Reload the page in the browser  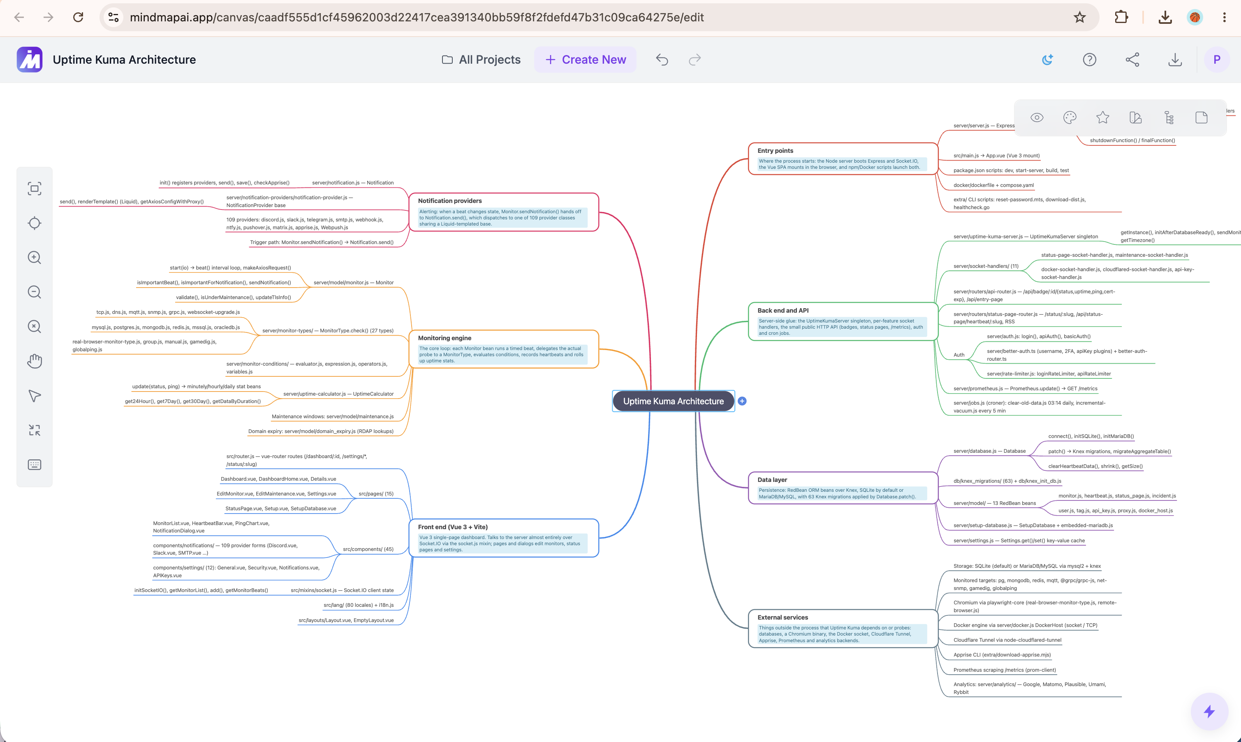click(x=78, y=18)
